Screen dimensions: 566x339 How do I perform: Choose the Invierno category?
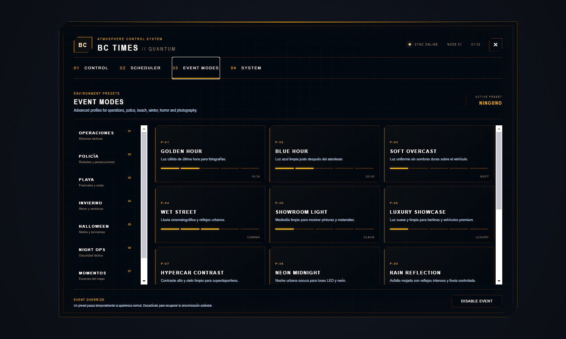(x=105, y=206)
